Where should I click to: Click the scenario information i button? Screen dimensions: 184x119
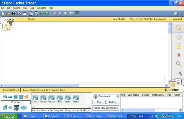click(x=95, y=96)
